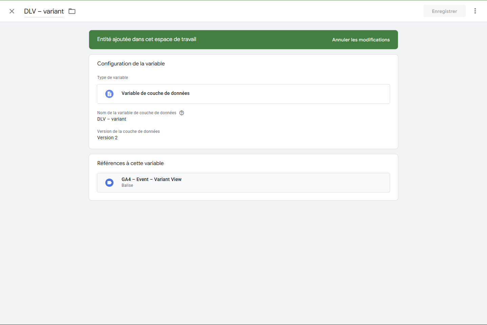Click the Configuration de la variable heading

pyautogui.click(x=131, y=64)
